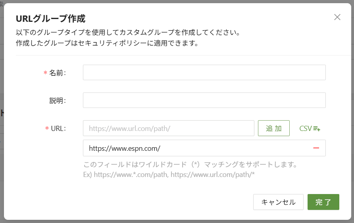Image resolution: width=354 pixels, height=223 pixels.
Task: Click the wildcard matching hint text
Action: click(x=190, y=164)
